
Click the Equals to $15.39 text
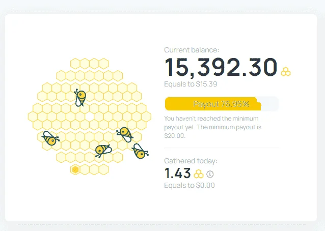191,84
